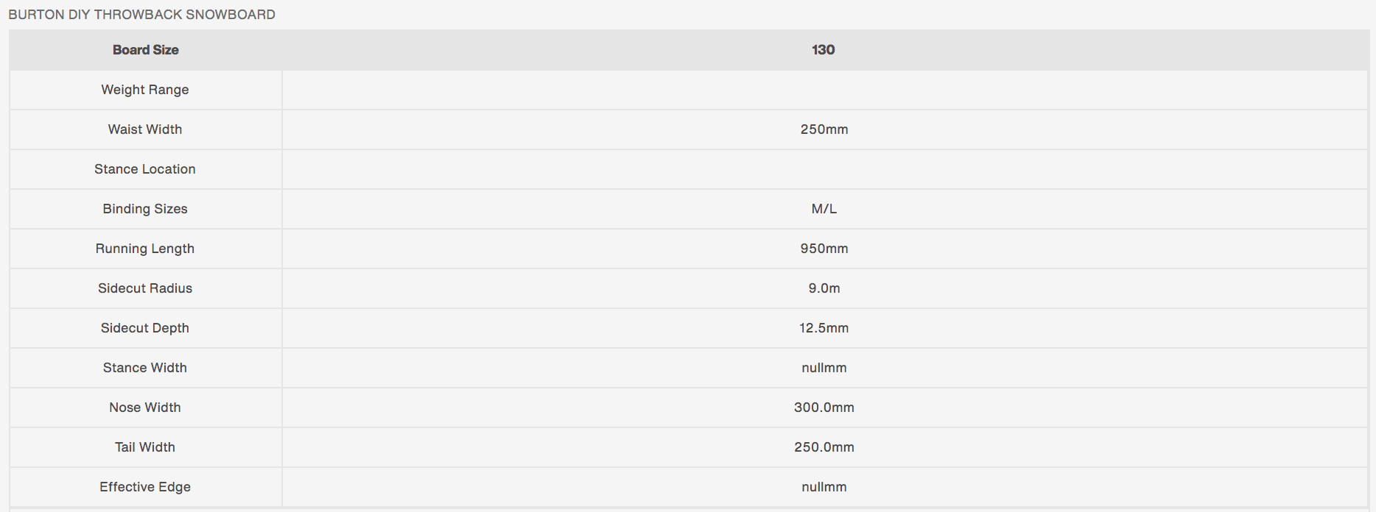The image size is (1376, 512).
Task: Click the Binding Sizes label
Action: tap(145, 209)
